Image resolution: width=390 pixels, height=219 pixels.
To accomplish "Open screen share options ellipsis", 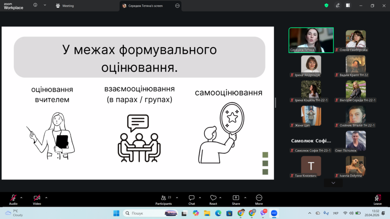I will coord(177,6).
